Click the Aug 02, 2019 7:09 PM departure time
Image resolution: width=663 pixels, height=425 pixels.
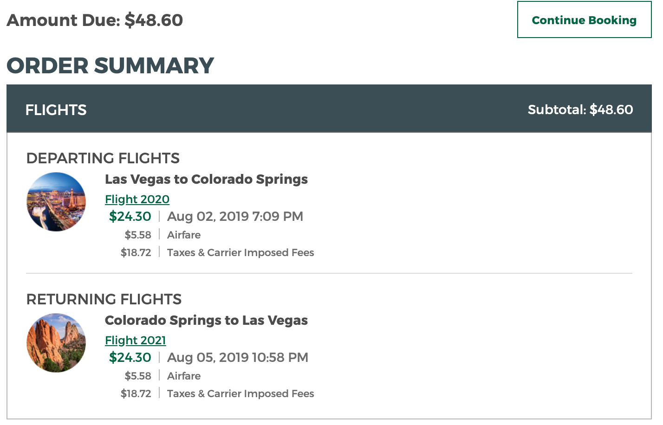pyautogui.click(x=235, y=216)
